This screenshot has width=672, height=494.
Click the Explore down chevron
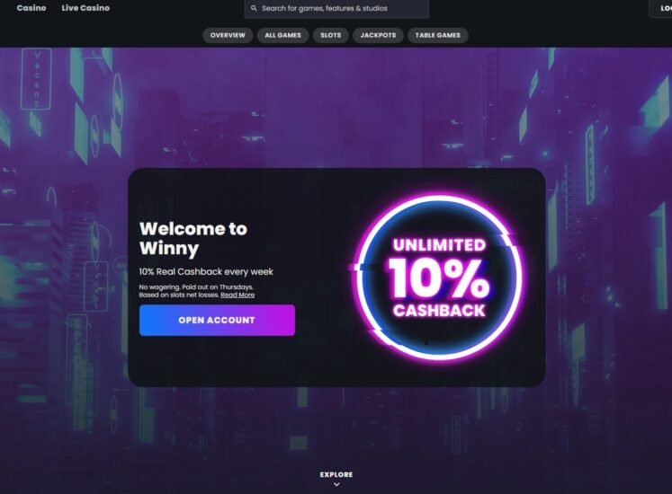pyautogui.click(x=336, y=485)
